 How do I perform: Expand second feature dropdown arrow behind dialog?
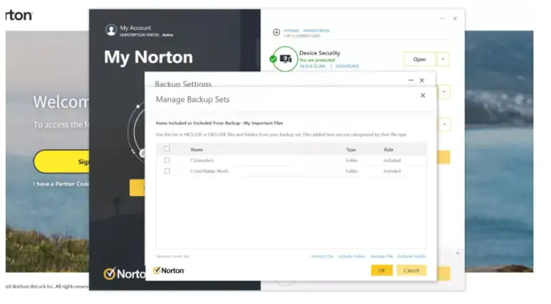(444, 92)
